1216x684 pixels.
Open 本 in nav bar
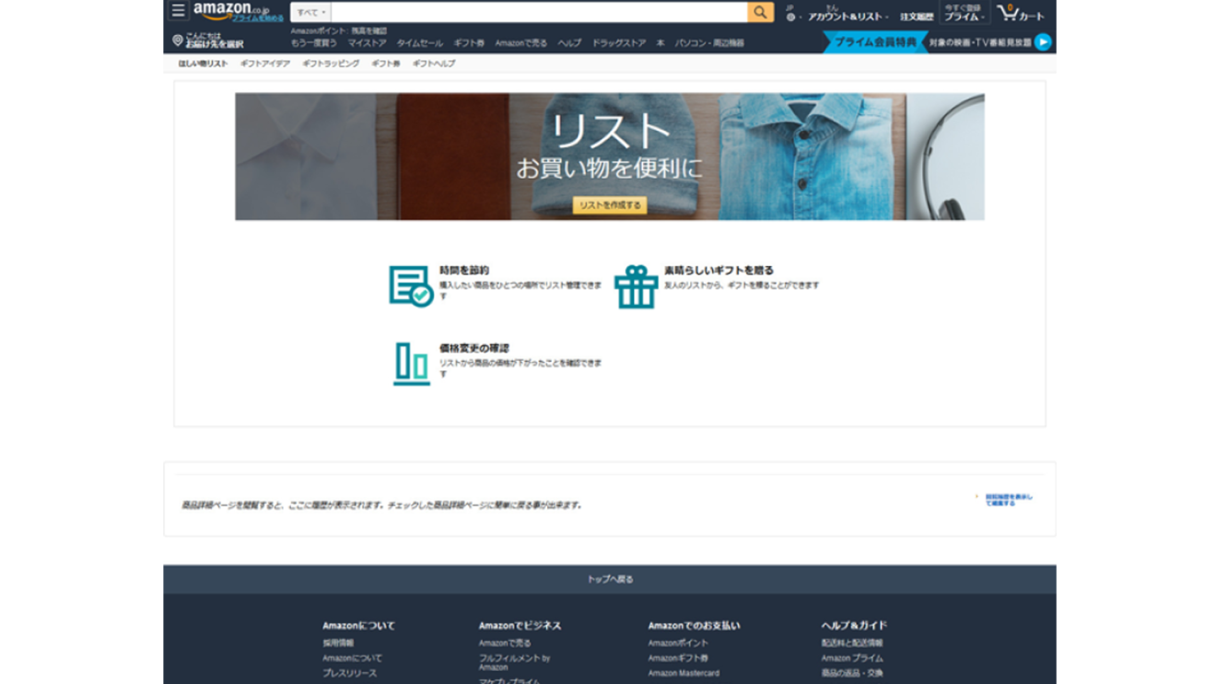click(x=661, y=43)
